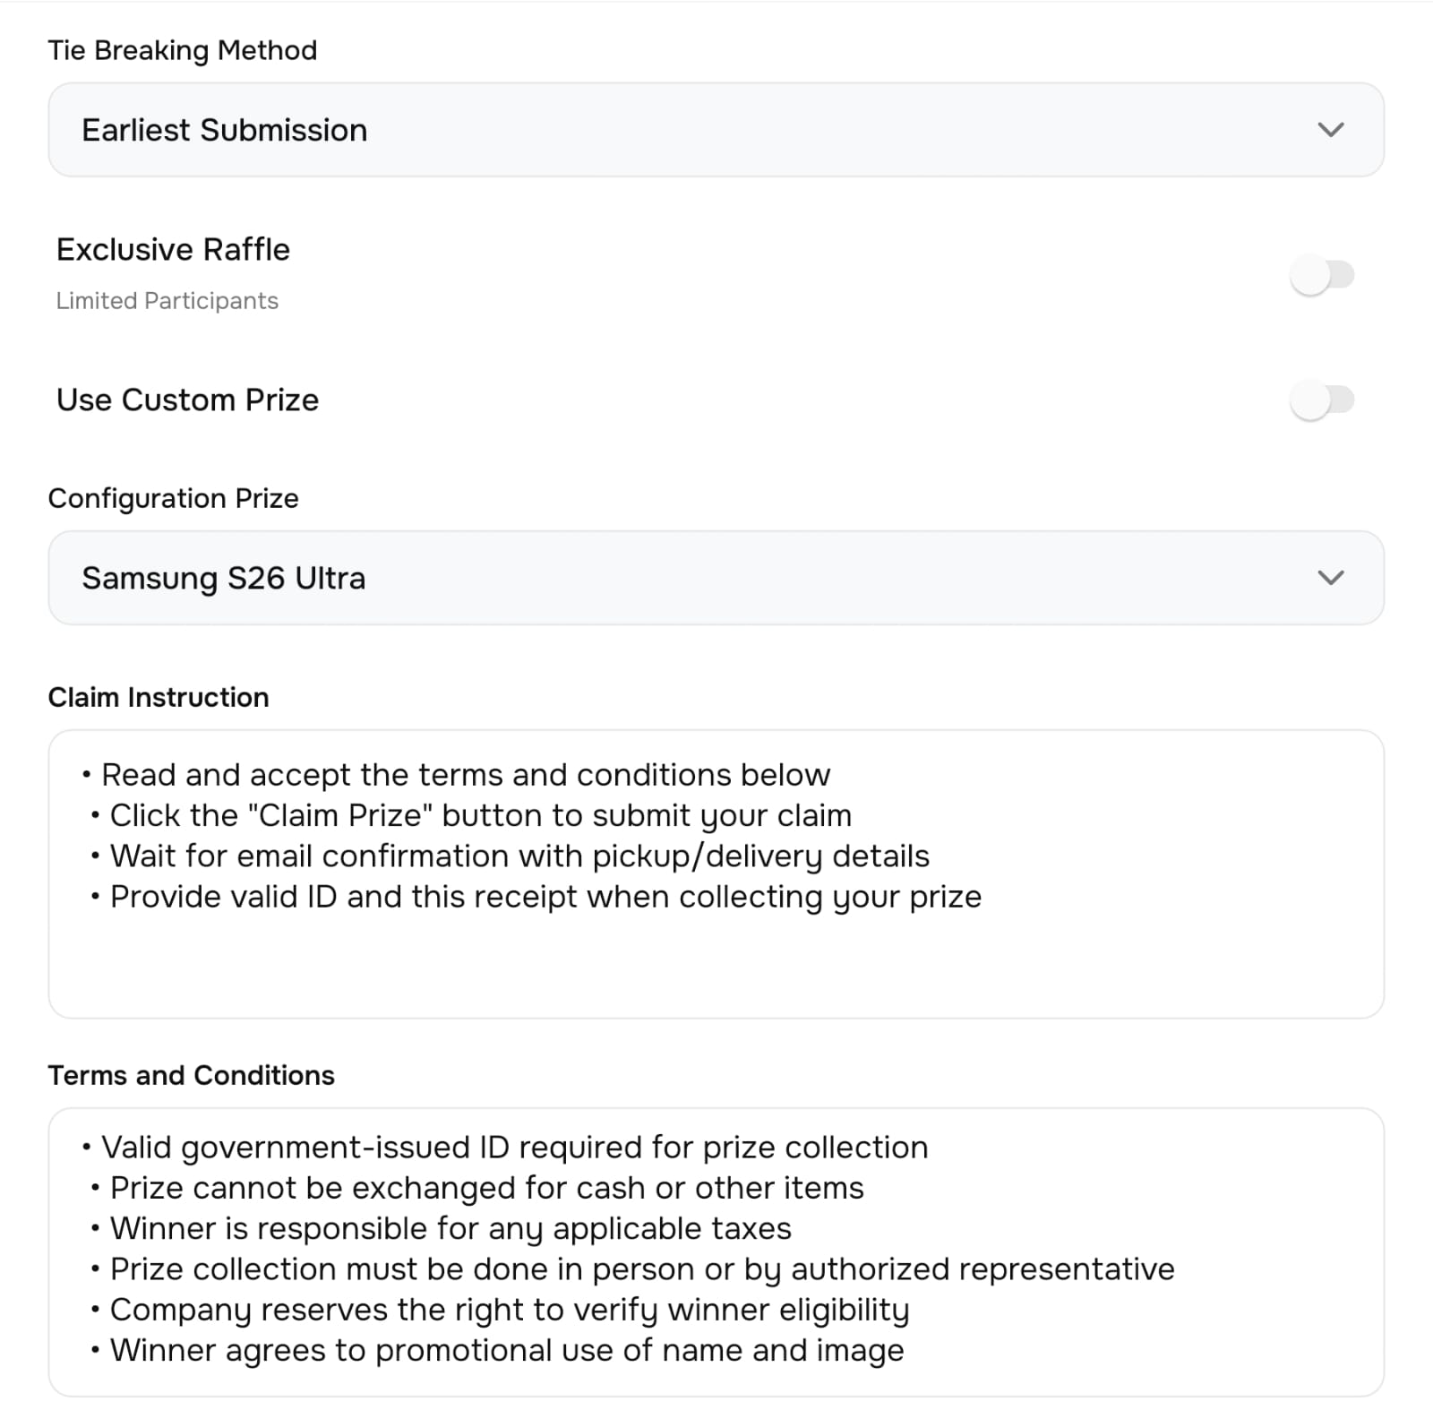Click the Configuration Prize label
Image resolution: width=1433 pixels, height=1419 pixels.
pos(173,498)
